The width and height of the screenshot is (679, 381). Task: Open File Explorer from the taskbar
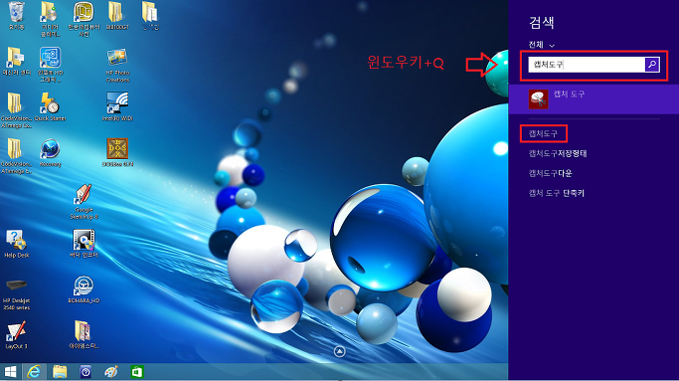click(x=60, y=372)
